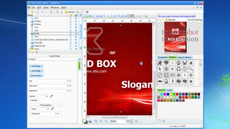Open the remove trial watermark link
230x129 pixels.
pos(177,16)
